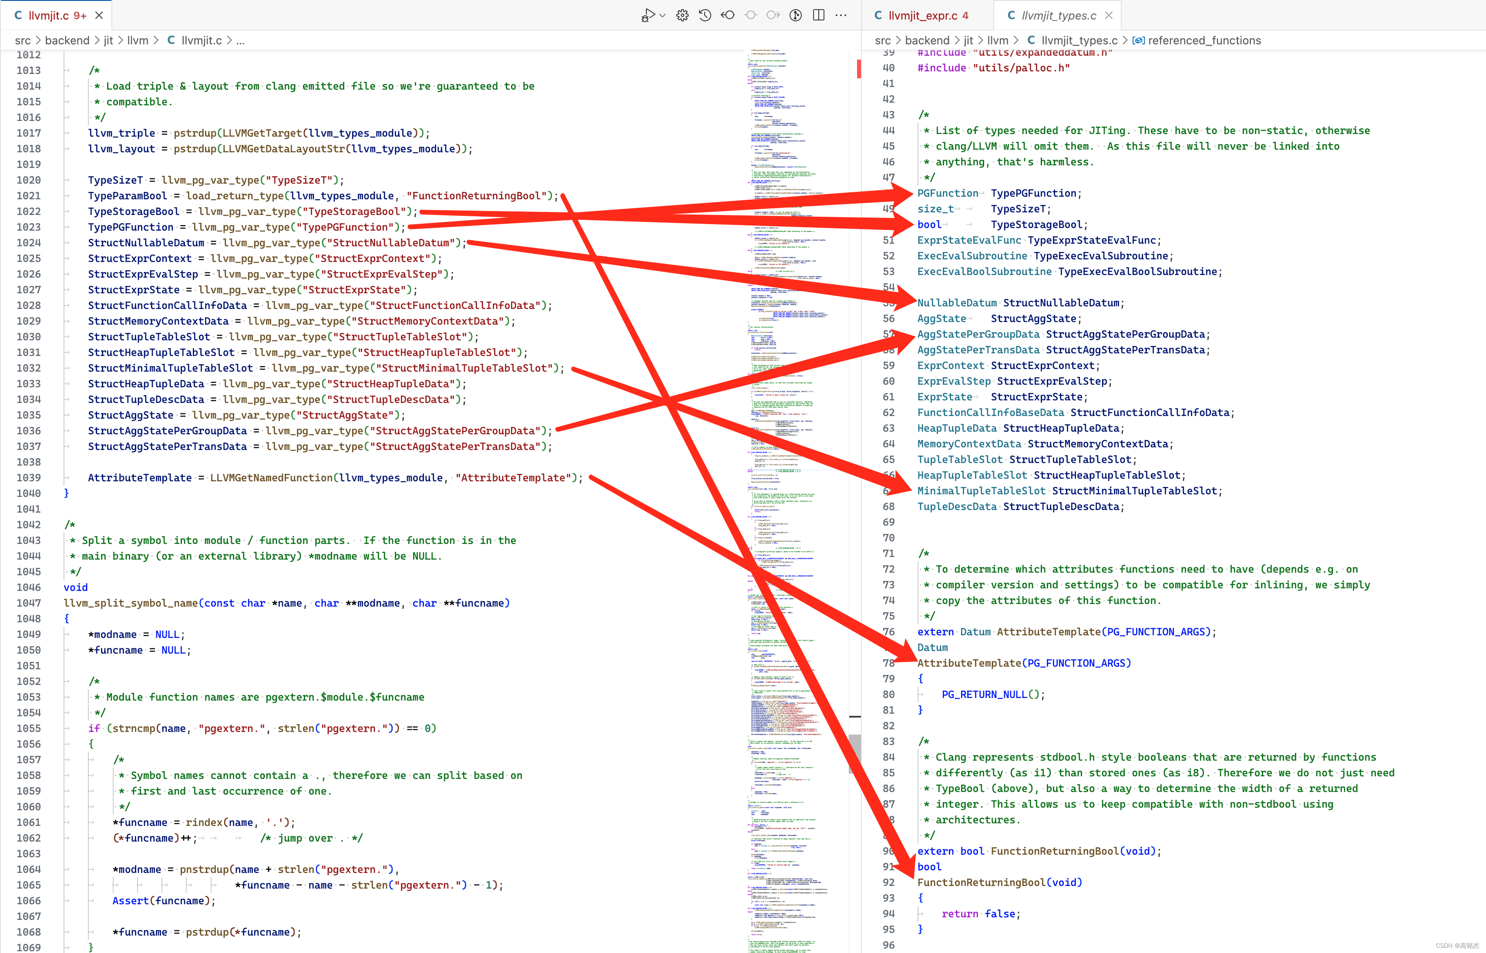Click 'backend' in right editor breadcrumb
The height and width of the screenshot is (953, 1486).
tap(927, 41)
